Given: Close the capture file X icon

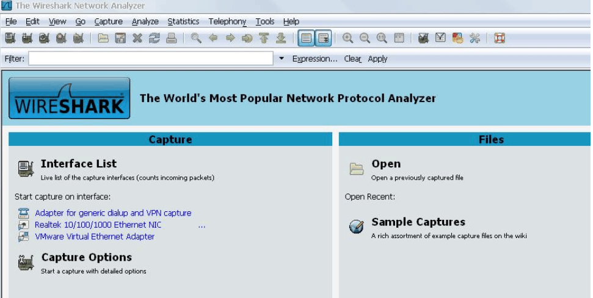Looking at the screenshot, I should [x=137, y=38].
